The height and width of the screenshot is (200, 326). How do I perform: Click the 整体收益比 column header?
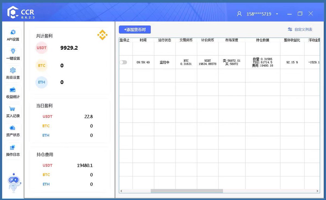292,40
